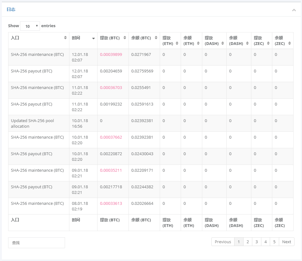Click SHA-256 payout entry dated 11.01.18
Image resolution: width=302 pixels, height=261 pixels.
32,104
